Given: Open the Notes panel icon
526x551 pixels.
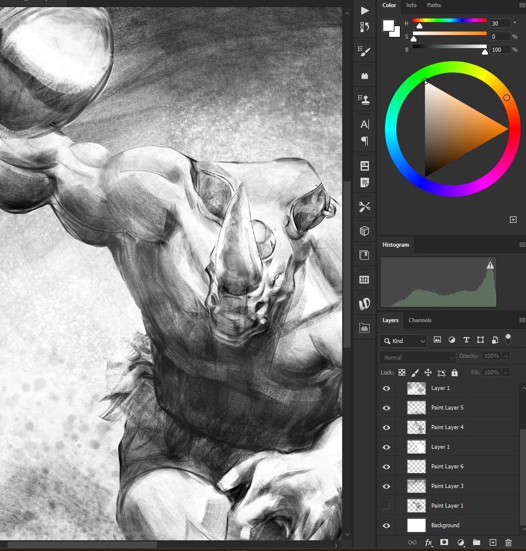Looking at the screenshot, I should (x=365, y=182).
